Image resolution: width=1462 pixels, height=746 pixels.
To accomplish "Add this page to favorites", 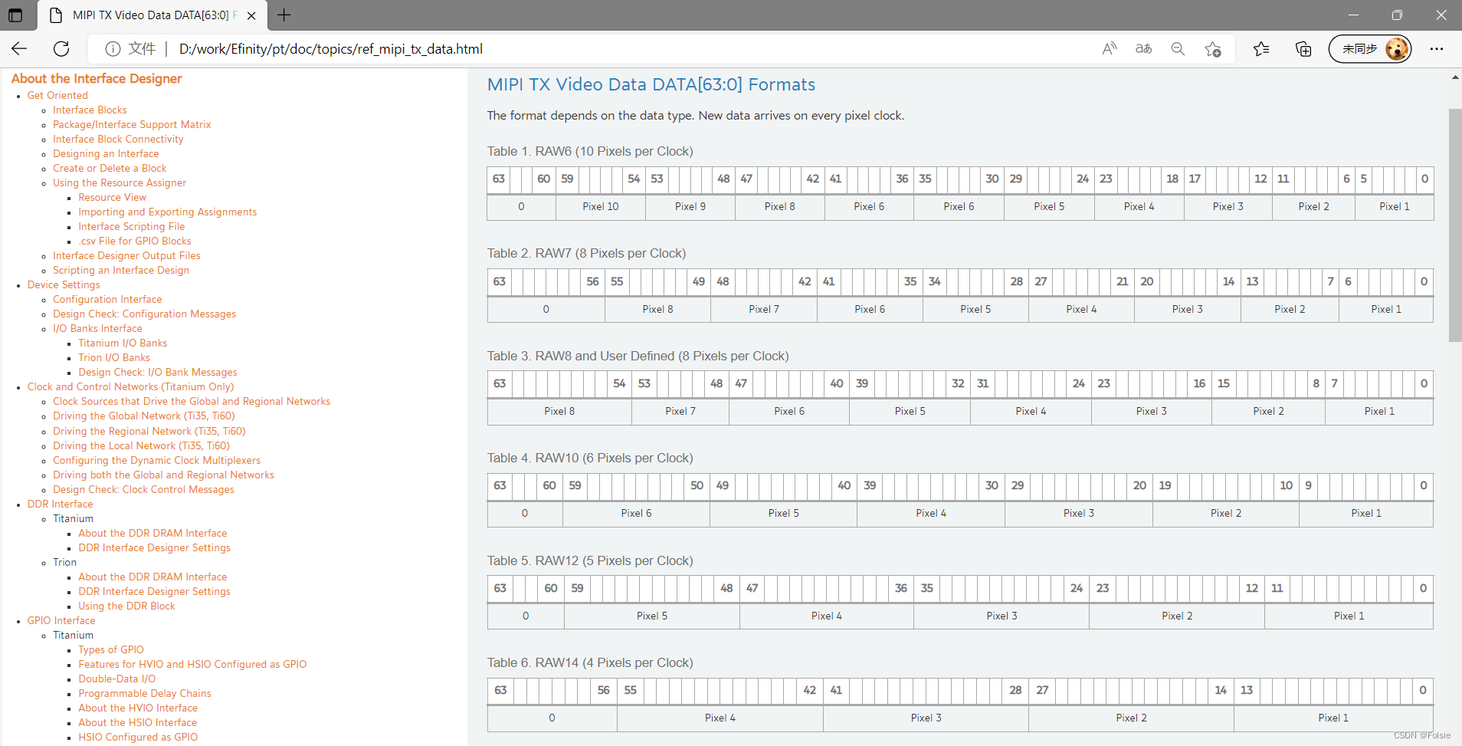I will point(1212,49).
